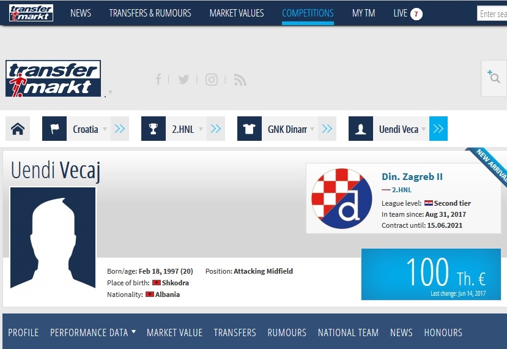Click the Attacking Midfield position text
This screenshot has width=507, height=349.
[263, 271]
